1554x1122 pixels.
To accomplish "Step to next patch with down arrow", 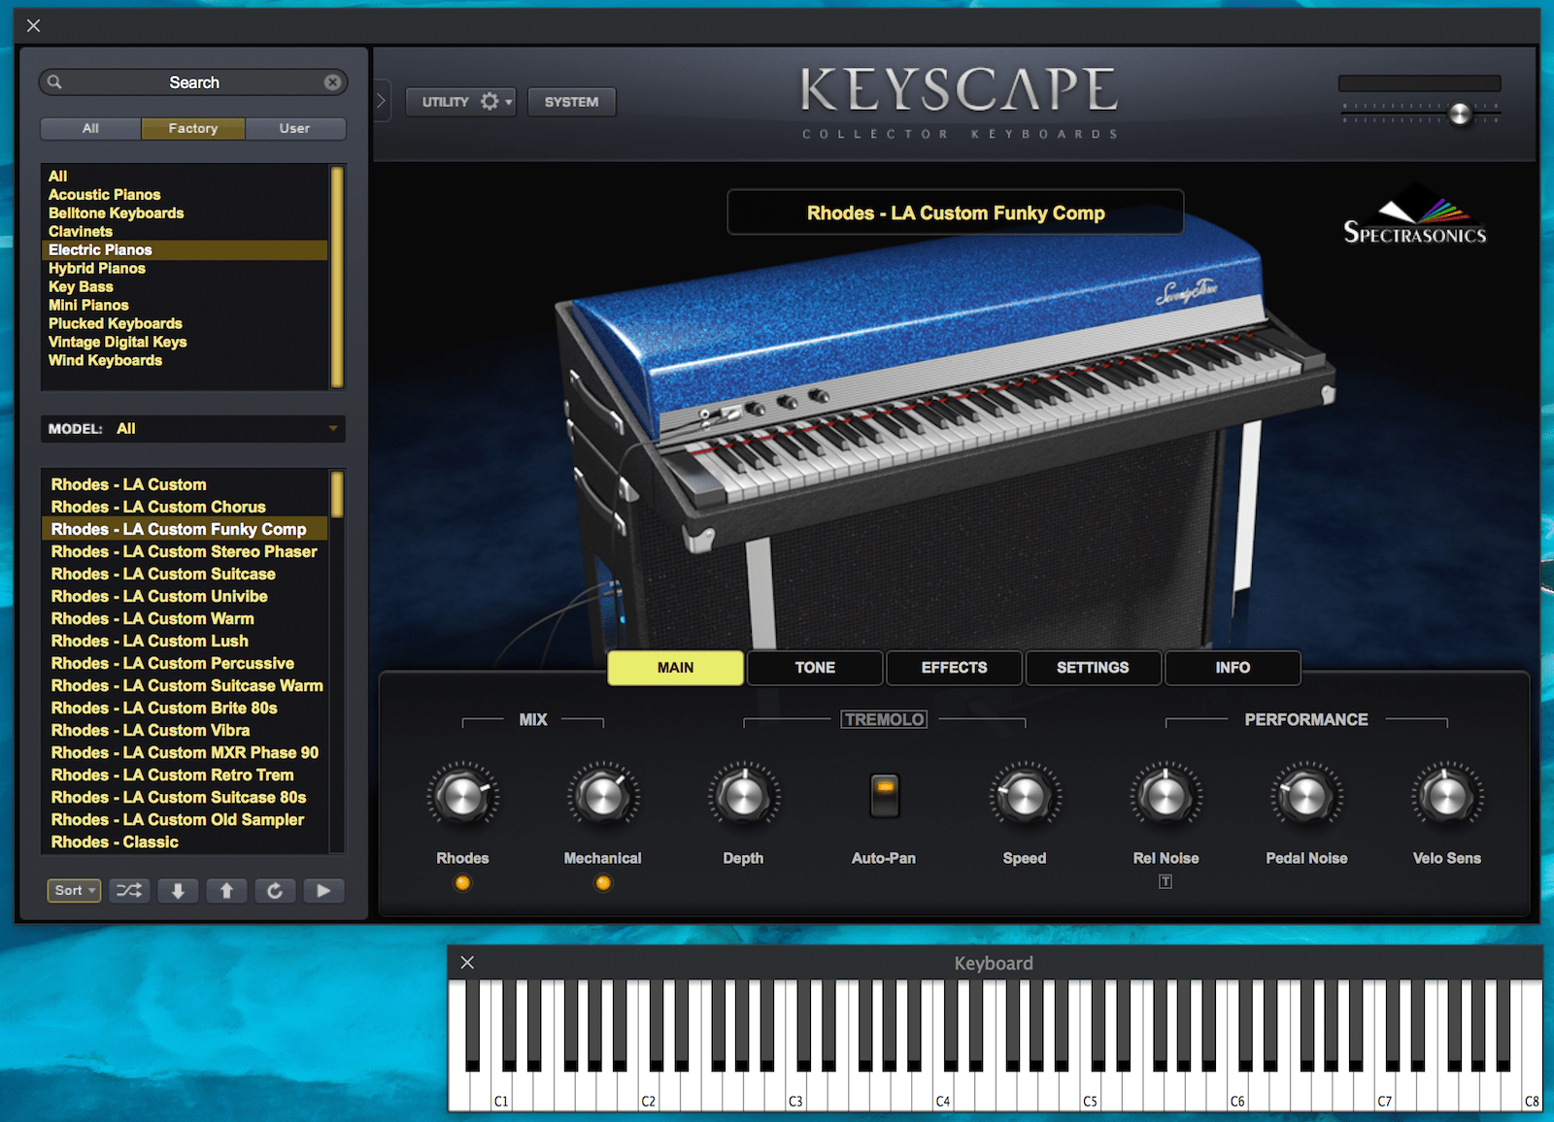I will [178, 890].
